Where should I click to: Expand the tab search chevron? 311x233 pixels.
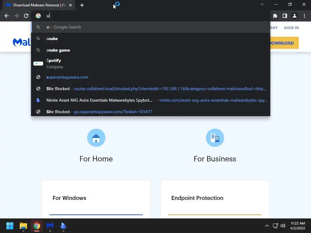(x=262, y=4)
